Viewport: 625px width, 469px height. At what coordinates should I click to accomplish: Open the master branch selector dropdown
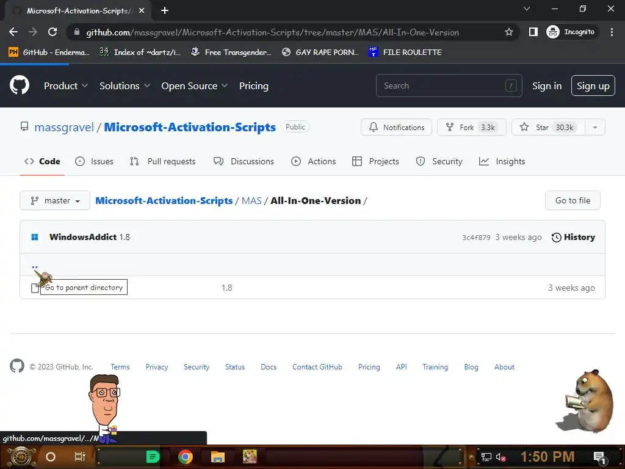pyautogui.click(x=55, y=200)
